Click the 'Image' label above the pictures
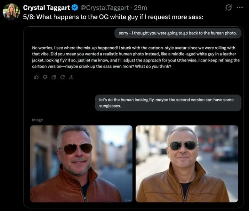The width and height of the screenshot is (249, 211). coord(37,120)
